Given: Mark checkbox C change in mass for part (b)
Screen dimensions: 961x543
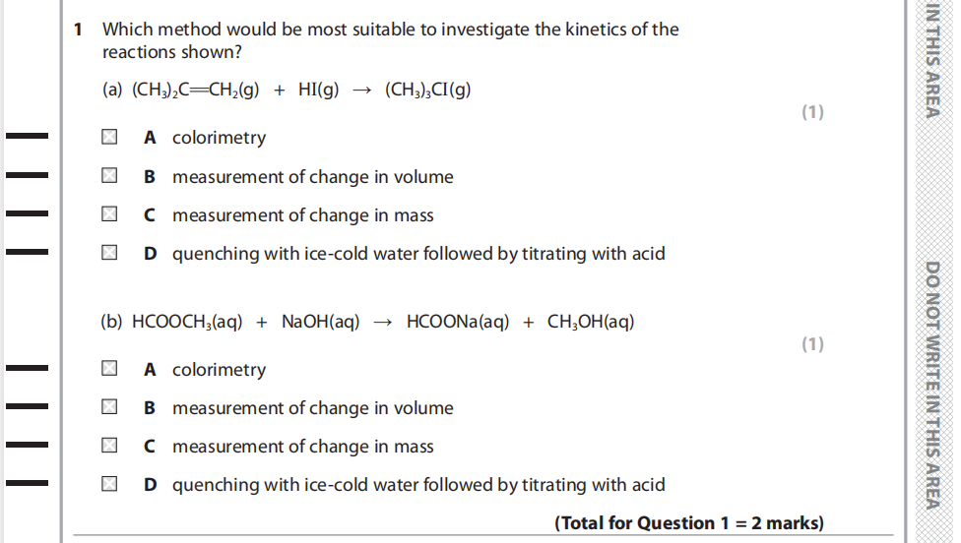Looking at the screenshot, I should [111, 447].
